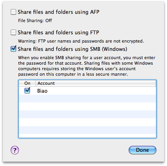Image resolution: width=167 pixels, height=166 pixels.
Task: Click the fifth empty row below Biao
Action: point(87,130)
